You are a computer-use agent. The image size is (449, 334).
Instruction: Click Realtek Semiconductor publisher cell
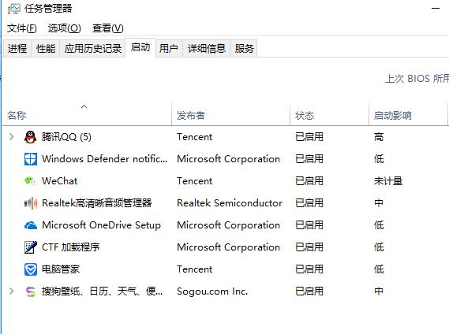[x=230, y=203]
